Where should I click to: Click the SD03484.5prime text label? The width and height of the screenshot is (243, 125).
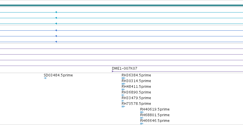click(58, 75)
